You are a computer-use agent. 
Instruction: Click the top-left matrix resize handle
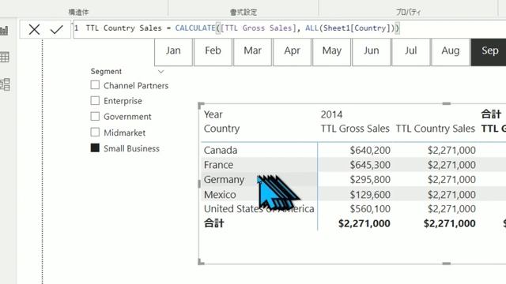tap(200, 105)
